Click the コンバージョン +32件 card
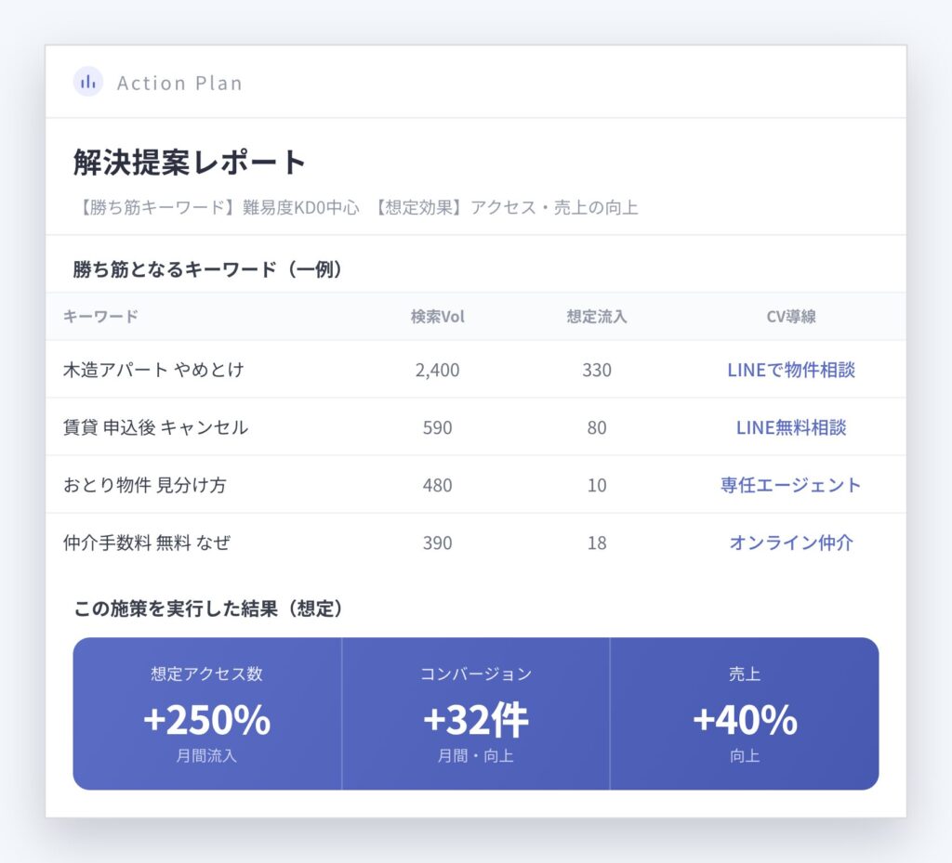This screenshot has width=952, height=863. tap(476, 713)
